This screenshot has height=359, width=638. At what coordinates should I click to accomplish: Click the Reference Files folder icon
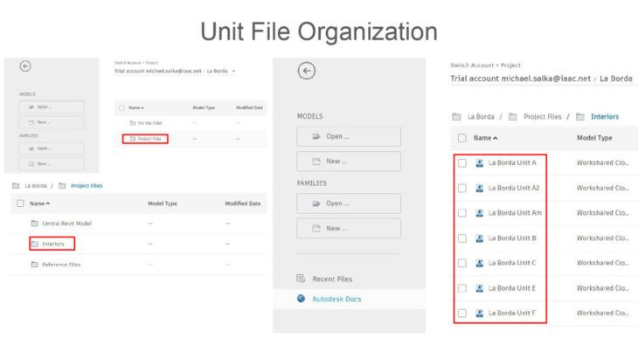pos(34,264)
